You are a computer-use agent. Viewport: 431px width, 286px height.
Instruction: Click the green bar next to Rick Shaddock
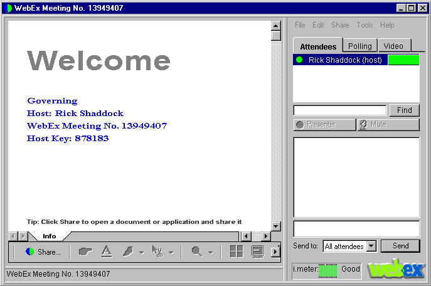[x=403, y=60]
